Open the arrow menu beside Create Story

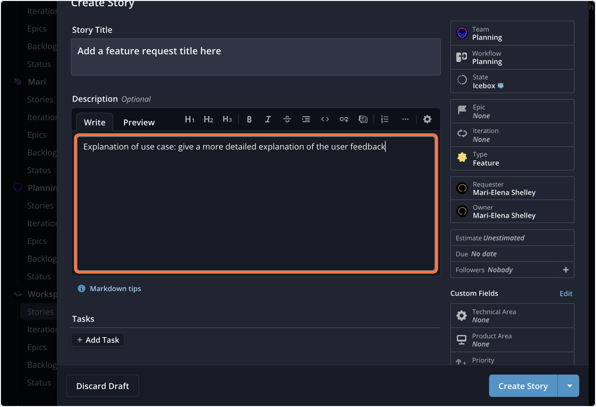[569, 386]
